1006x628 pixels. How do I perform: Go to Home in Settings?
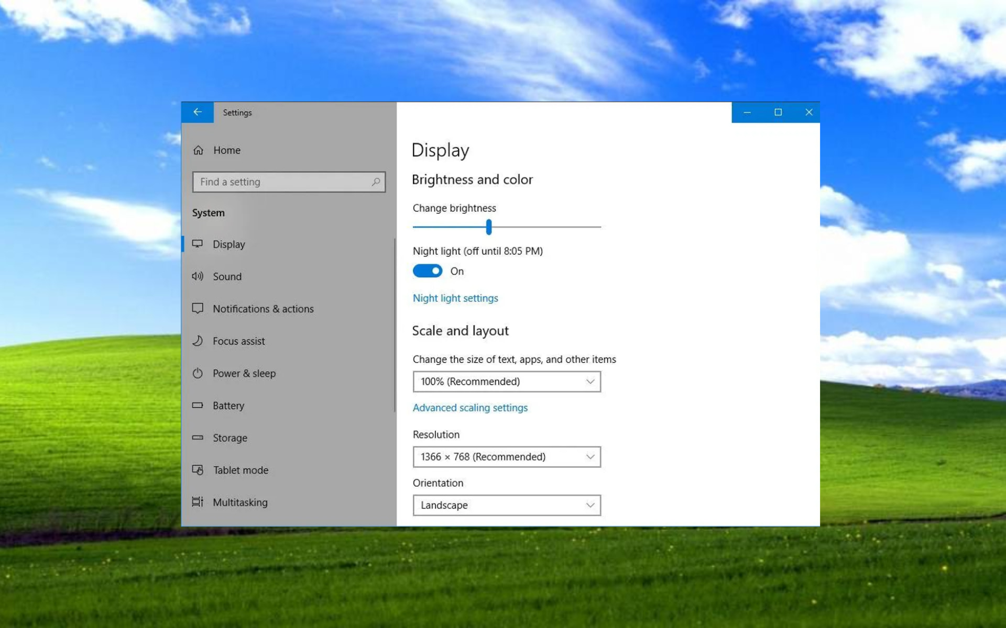(227, 150)
